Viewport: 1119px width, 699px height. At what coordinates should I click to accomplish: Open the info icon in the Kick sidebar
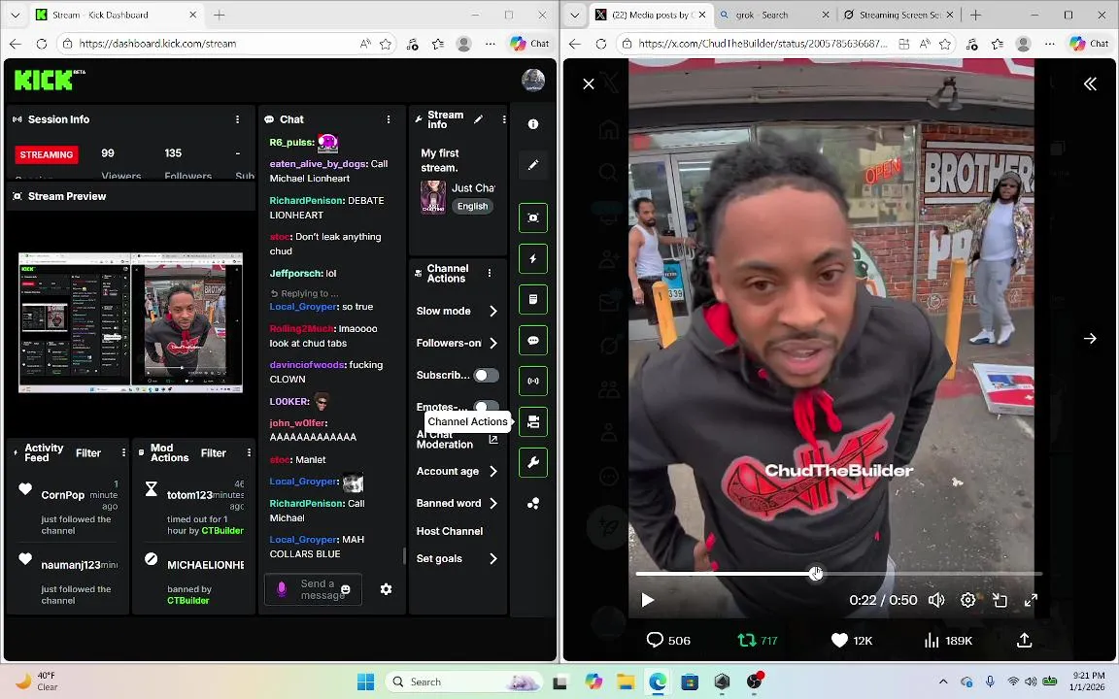coord(533,124)
